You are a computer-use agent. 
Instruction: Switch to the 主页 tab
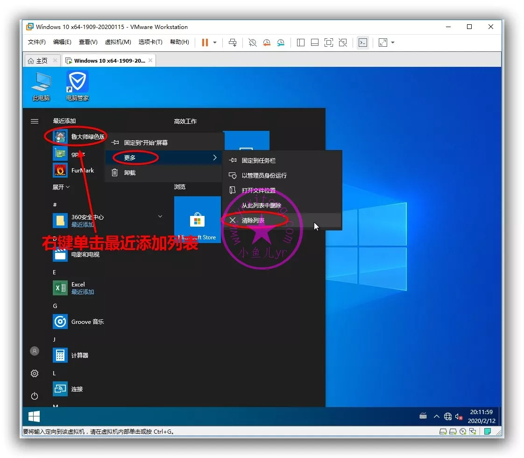[x=38, y=61]
